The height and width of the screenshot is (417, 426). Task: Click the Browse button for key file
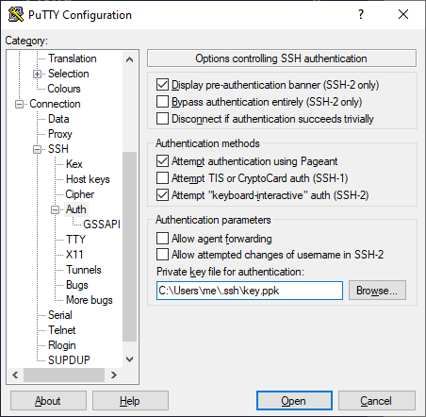(377, 291)
